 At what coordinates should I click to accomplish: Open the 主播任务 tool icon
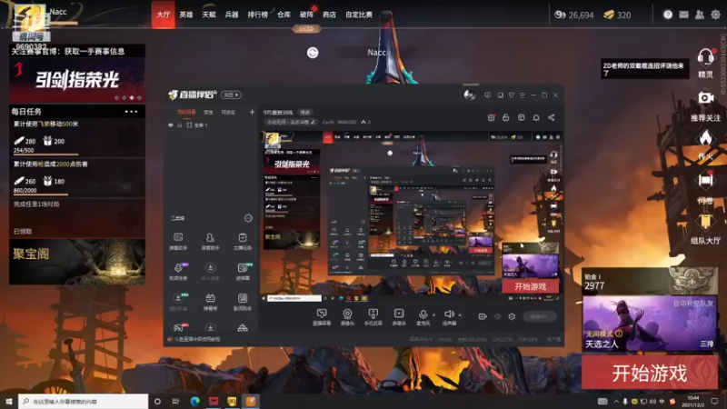tap(242, 241)
